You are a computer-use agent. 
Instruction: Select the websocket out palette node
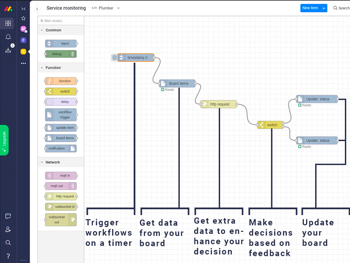point(61,220)
